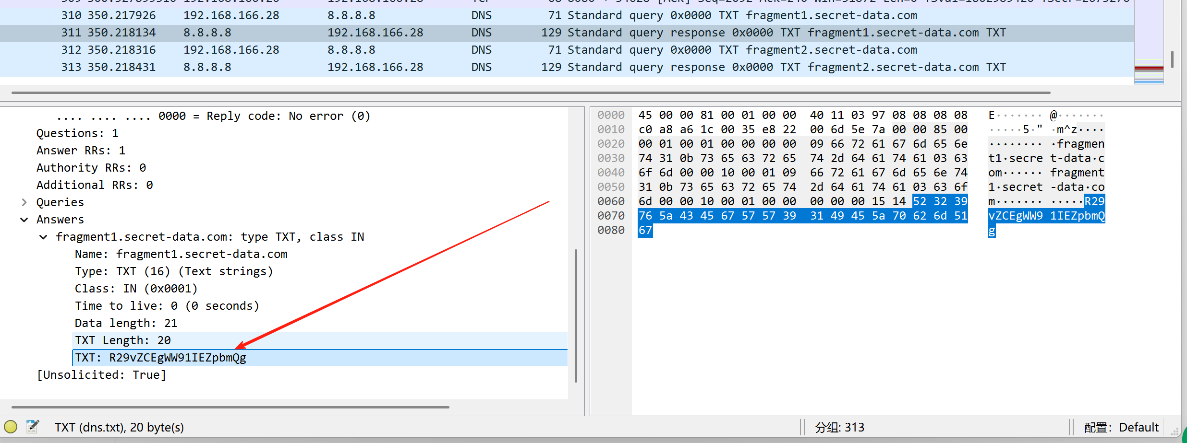Click highlighted hex byte 76 at offset 0070
This screenshot has width=1187, height=443.
coord(645,216)
